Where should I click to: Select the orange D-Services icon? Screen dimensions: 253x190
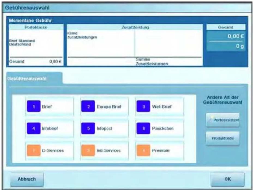point(34,150)
